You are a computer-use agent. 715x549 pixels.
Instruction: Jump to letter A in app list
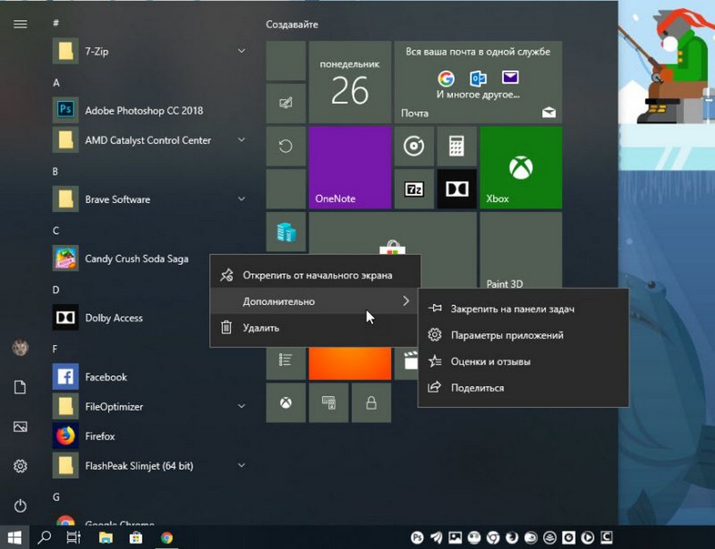coord(56,83)
